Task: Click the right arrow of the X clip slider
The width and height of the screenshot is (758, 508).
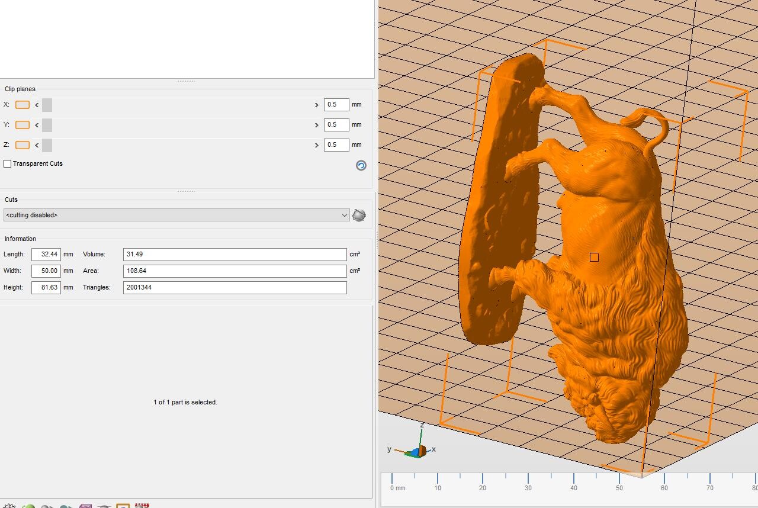Action: [316, 105]
